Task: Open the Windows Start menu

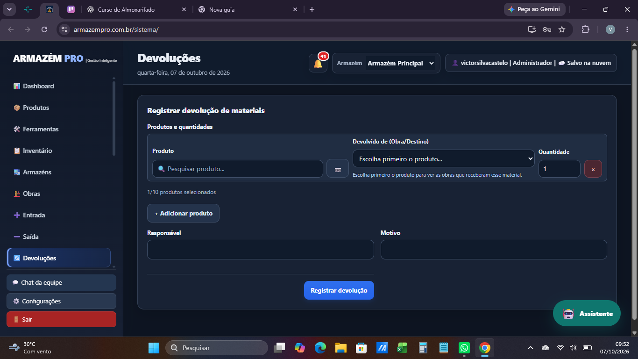Action: (x=154, y=348)
